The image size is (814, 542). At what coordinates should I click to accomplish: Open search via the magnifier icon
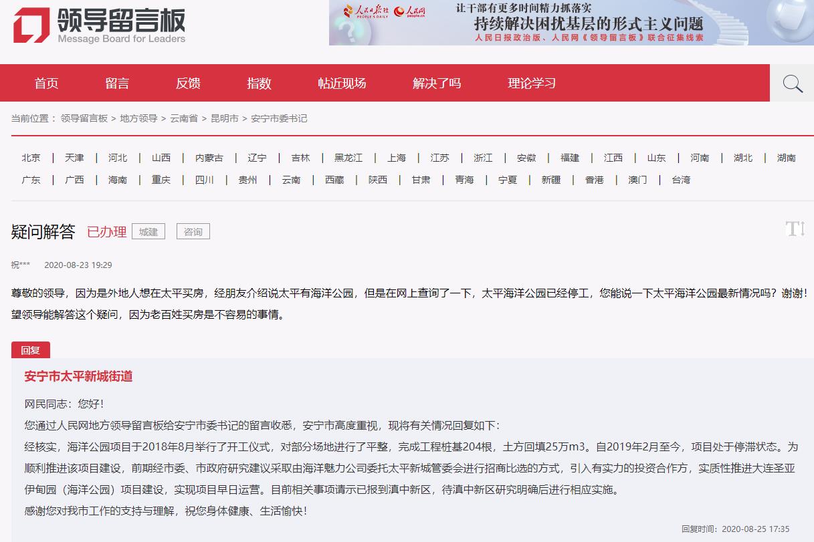793,83
